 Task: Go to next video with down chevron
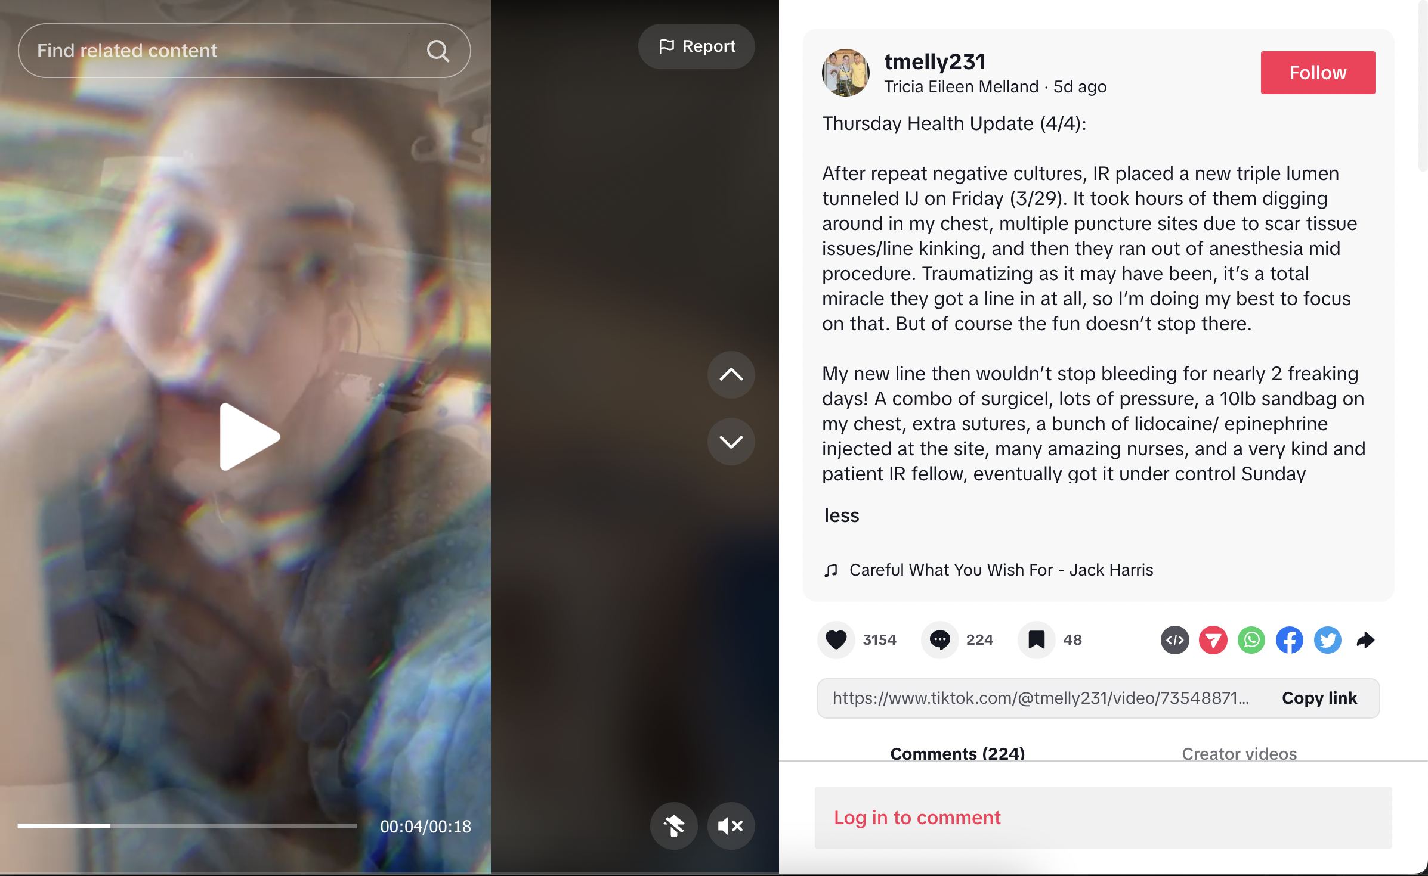click(731, 442)
